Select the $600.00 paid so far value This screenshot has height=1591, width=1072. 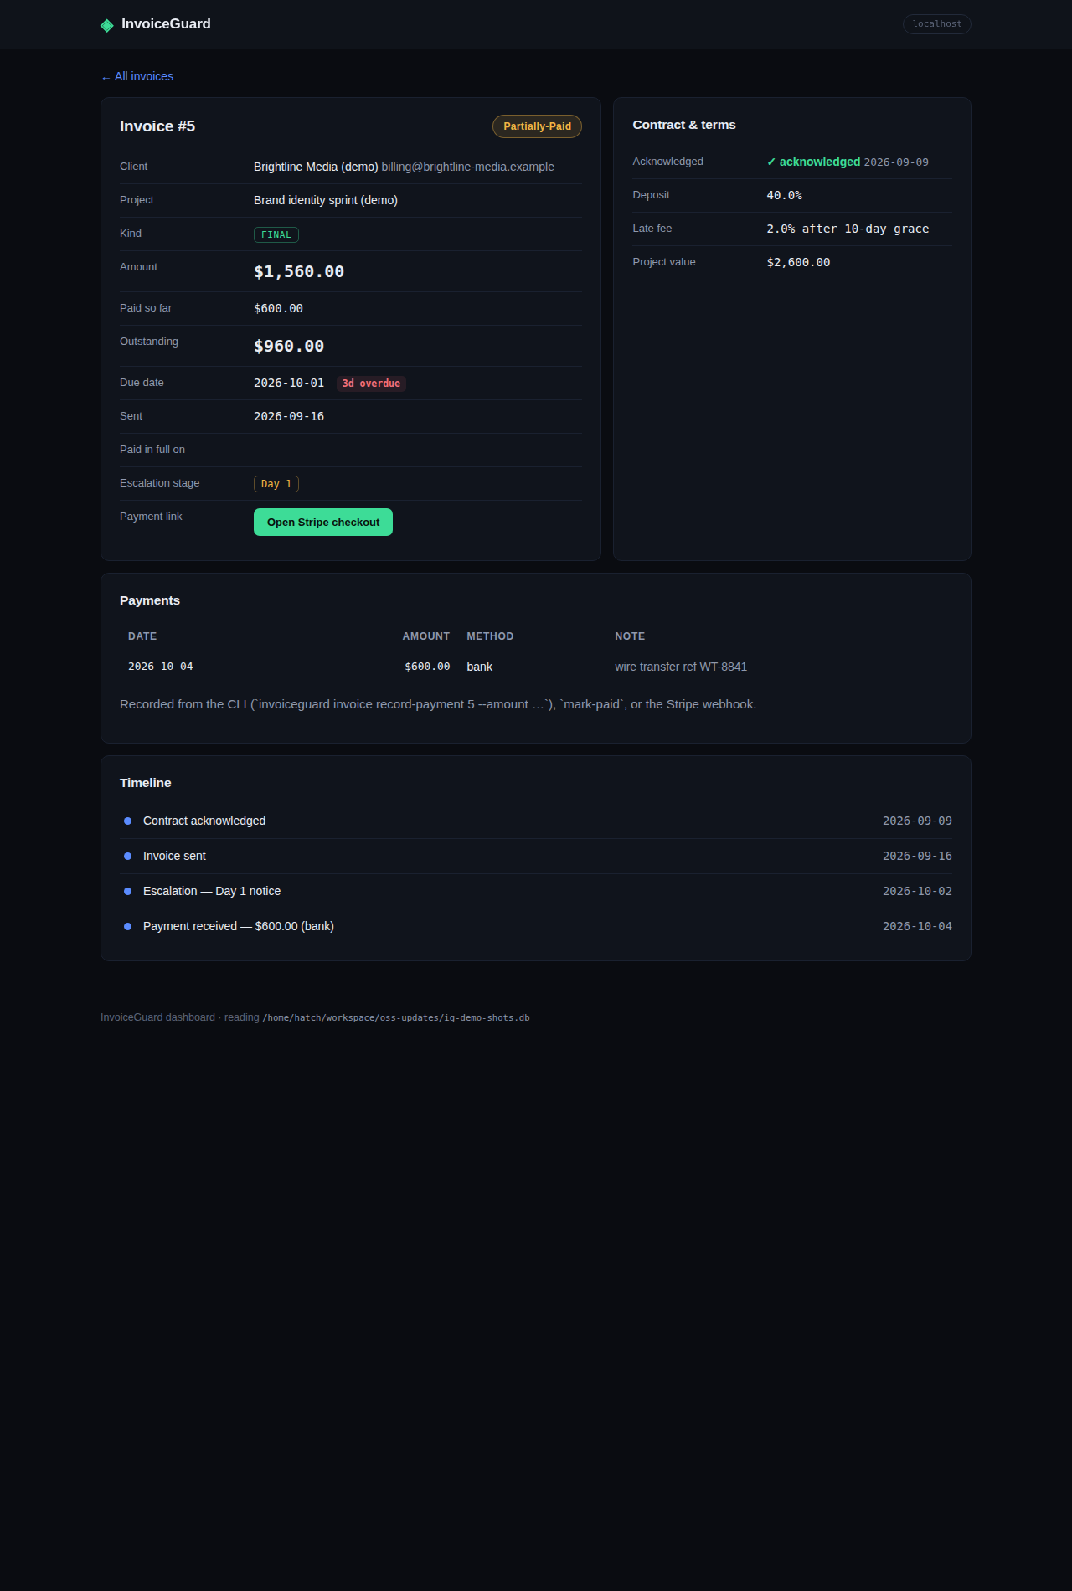click(278, 308)
